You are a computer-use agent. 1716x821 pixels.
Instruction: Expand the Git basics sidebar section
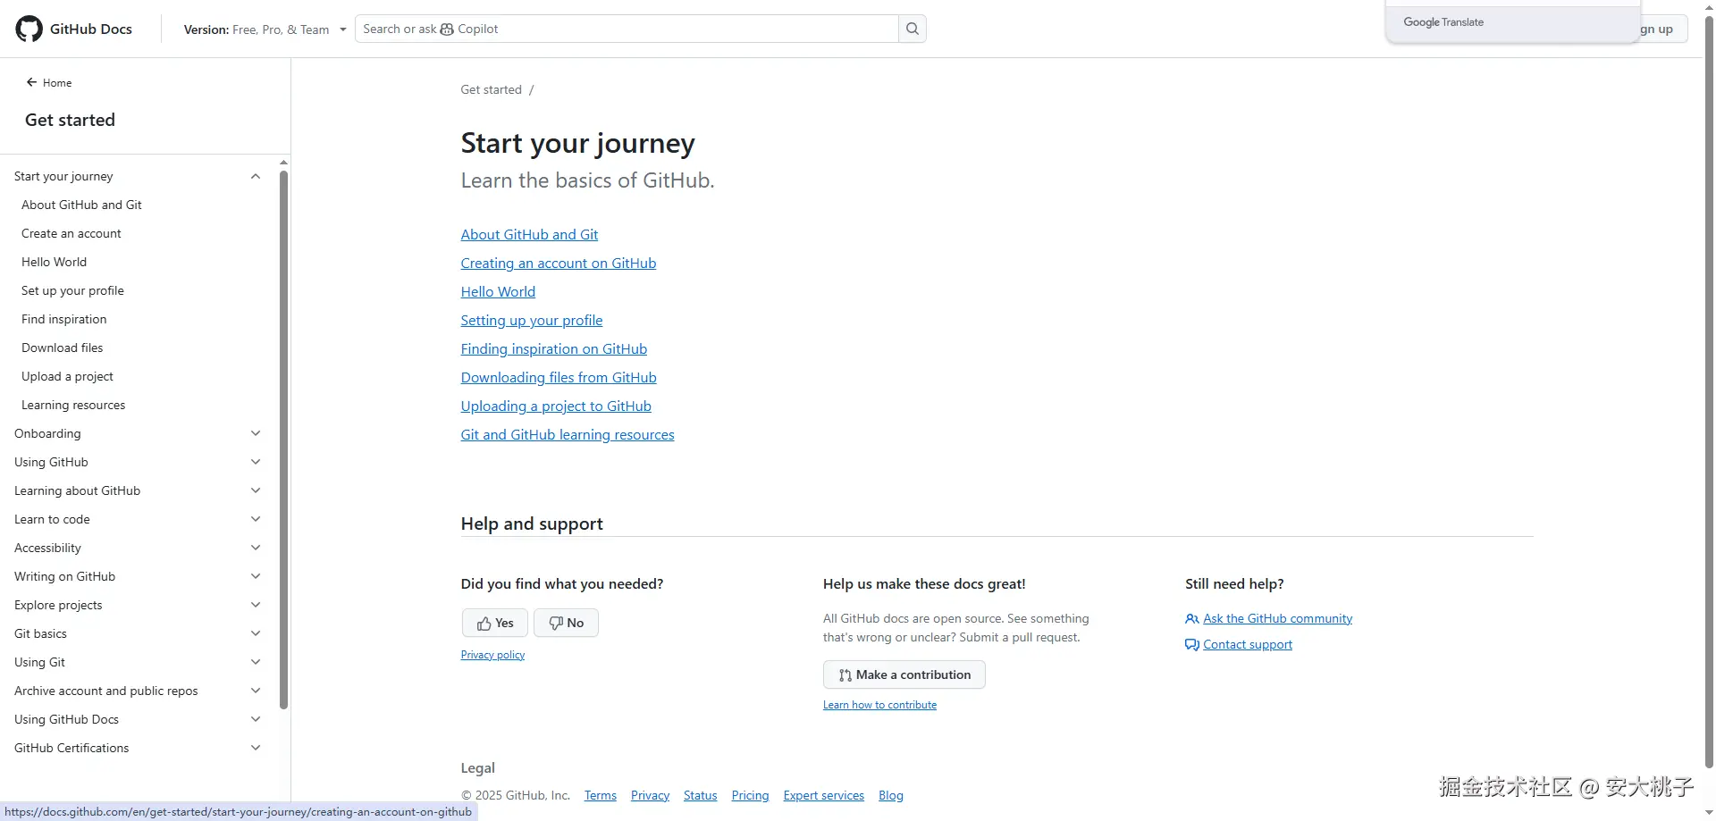[x=256, y=633]
